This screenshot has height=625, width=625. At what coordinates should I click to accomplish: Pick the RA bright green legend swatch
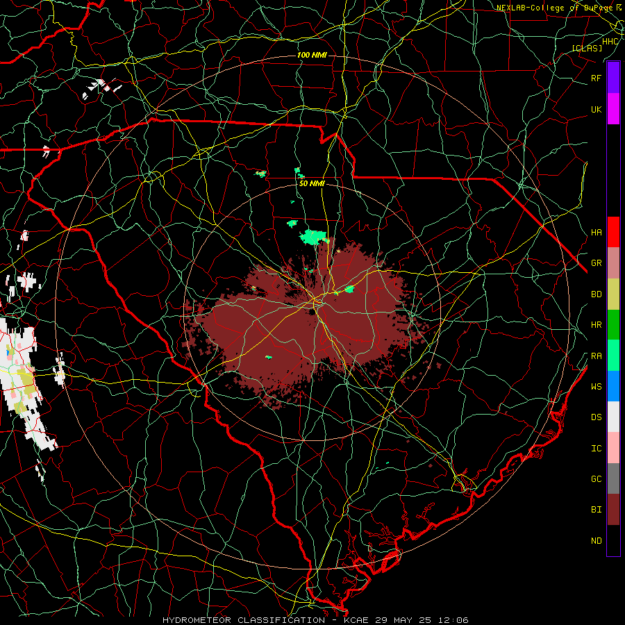pyautogui.click(x=613, y=355)
